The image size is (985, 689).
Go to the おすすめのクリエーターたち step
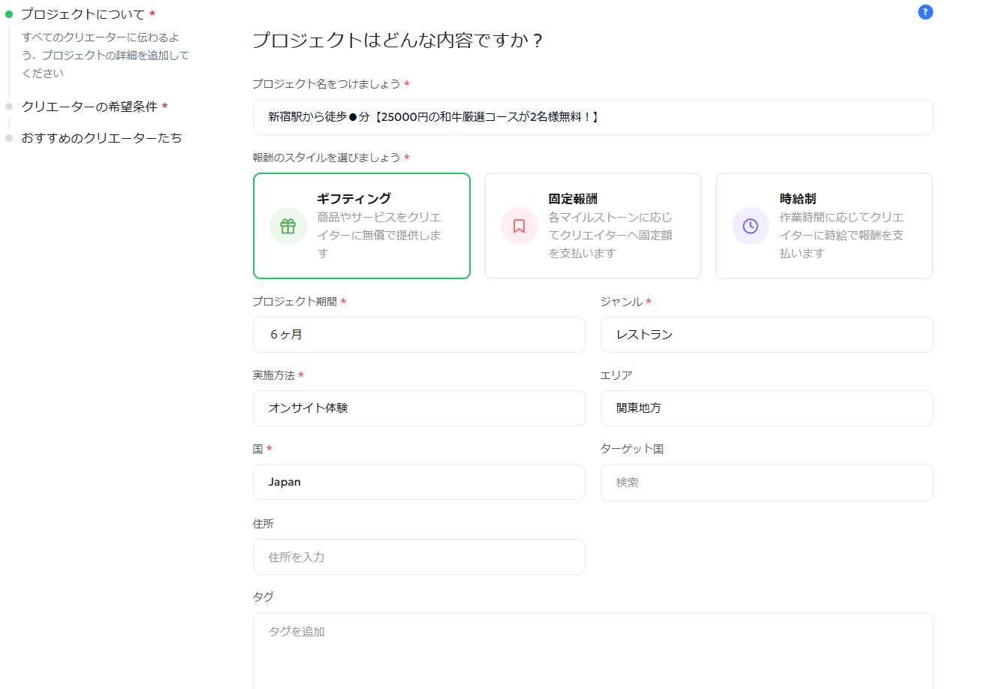[101, 138]
